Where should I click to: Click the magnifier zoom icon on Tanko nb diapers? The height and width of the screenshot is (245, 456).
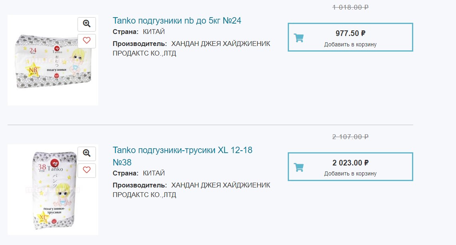(86, 24)
